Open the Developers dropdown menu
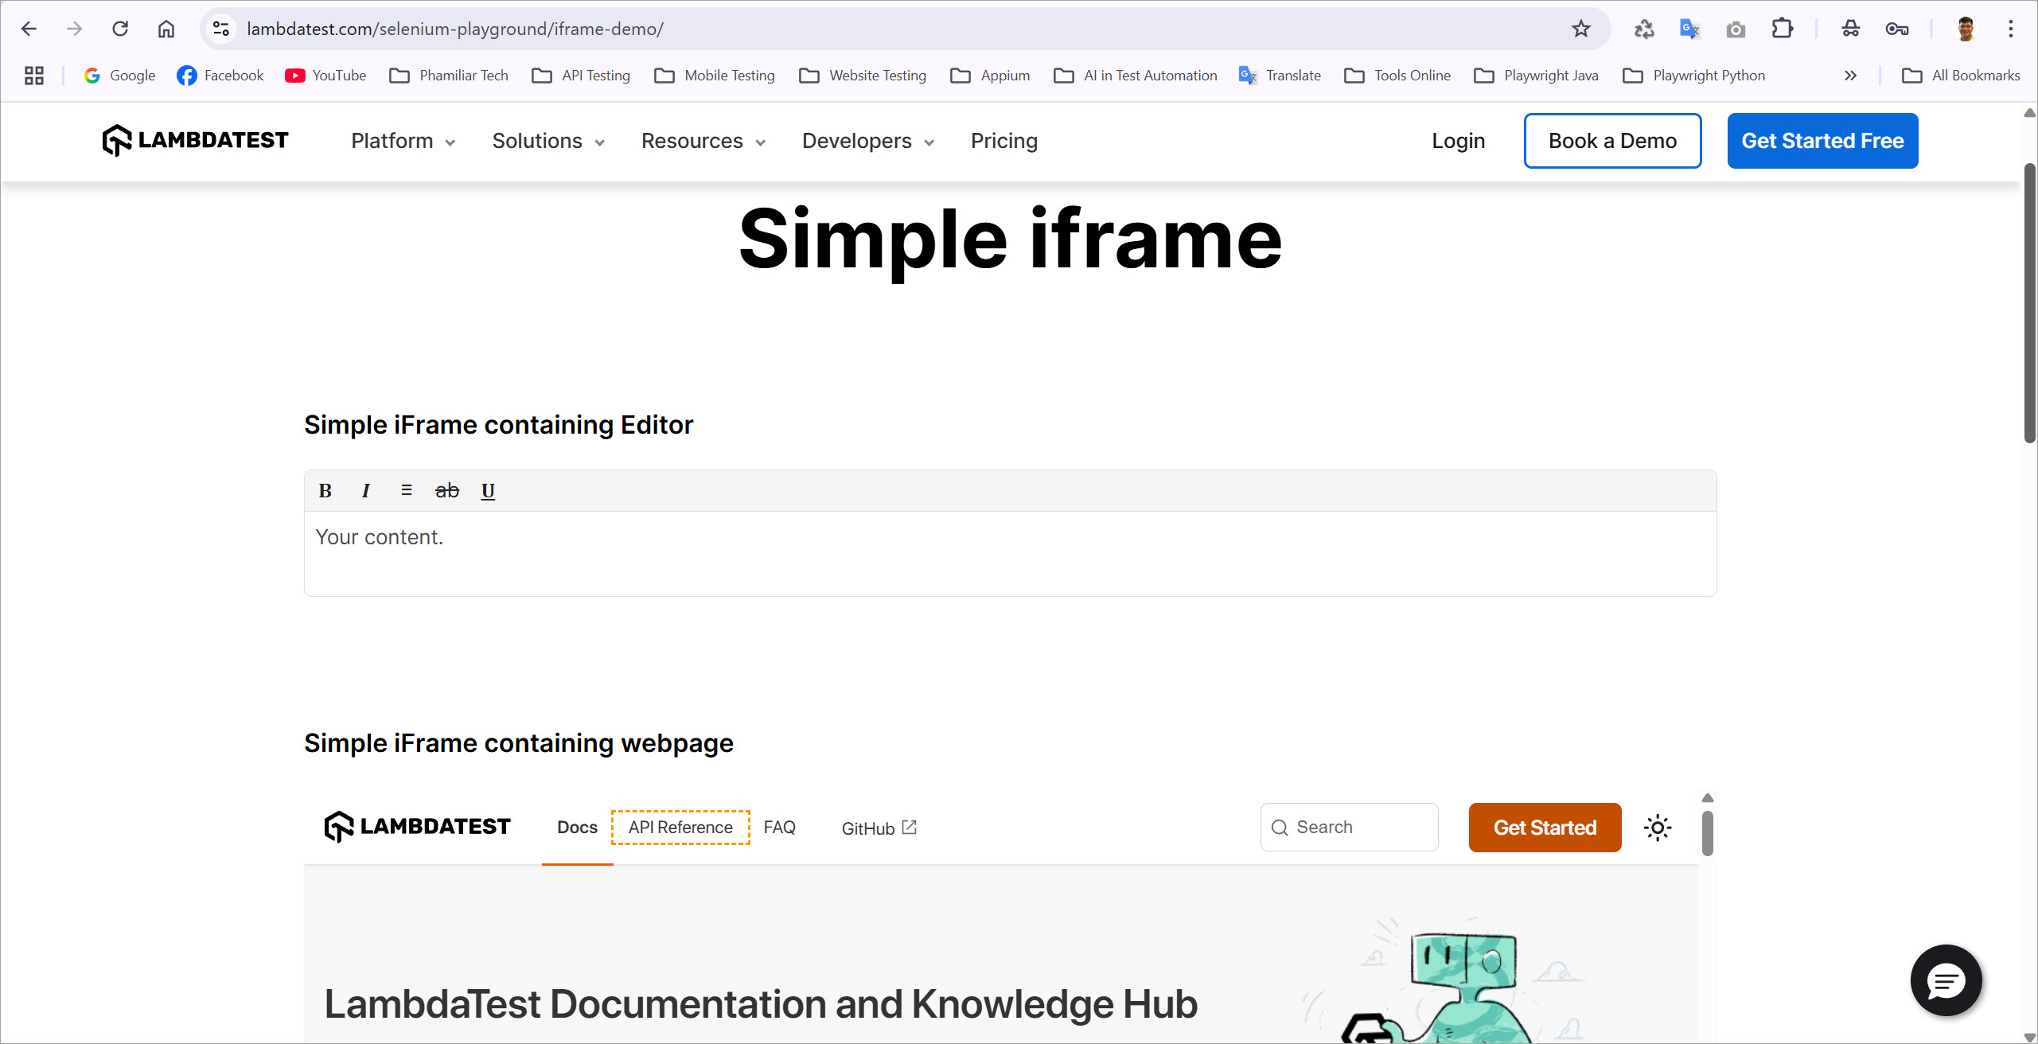 pyautogui.click(x=867, y=141)
